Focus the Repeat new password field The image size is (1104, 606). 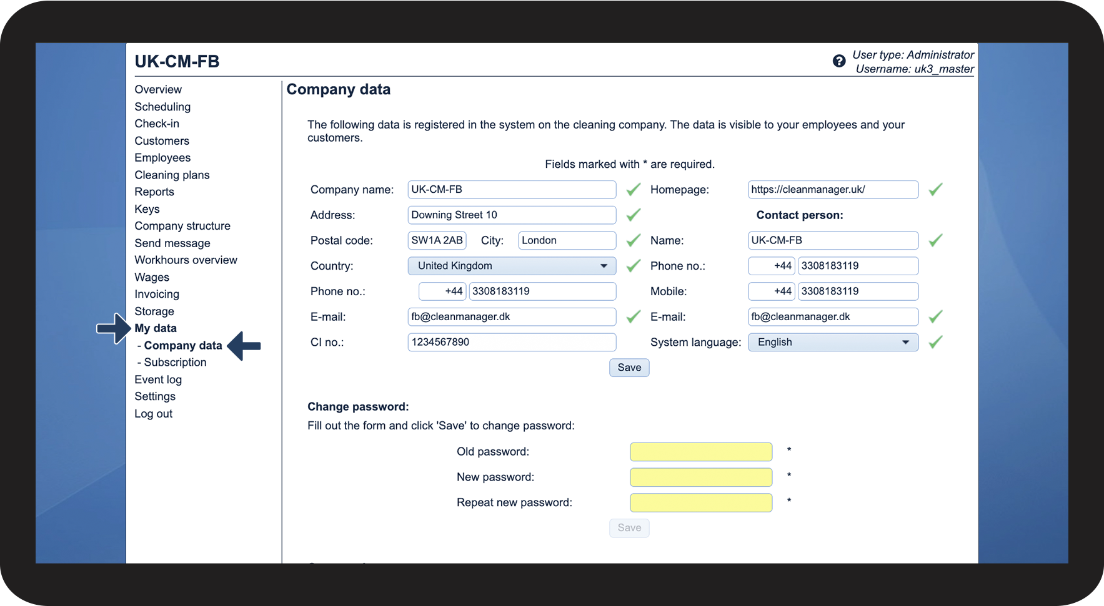701,503
